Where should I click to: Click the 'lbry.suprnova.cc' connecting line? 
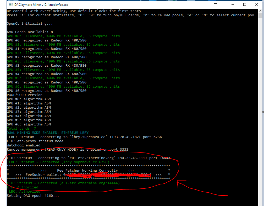point(85,137)
